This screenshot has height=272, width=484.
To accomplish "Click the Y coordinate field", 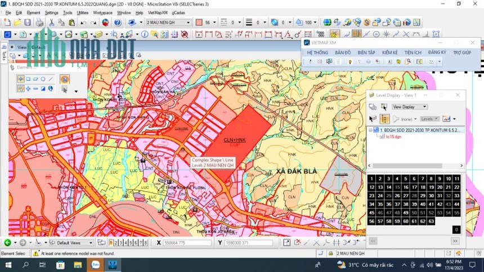I will 249,243.
